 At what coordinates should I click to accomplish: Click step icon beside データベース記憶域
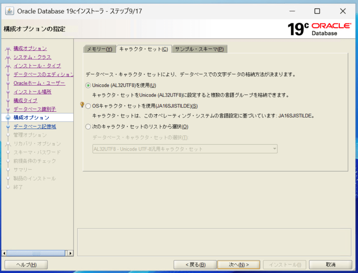(8, 127)
